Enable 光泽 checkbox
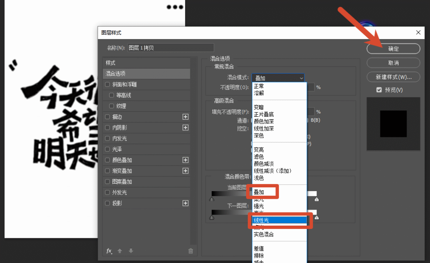430x263 pixels. pos(107,149)
